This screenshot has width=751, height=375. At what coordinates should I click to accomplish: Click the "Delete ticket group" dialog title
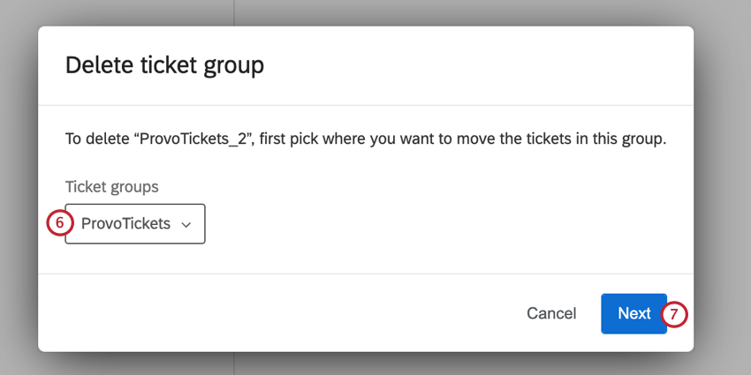(164, 64)
